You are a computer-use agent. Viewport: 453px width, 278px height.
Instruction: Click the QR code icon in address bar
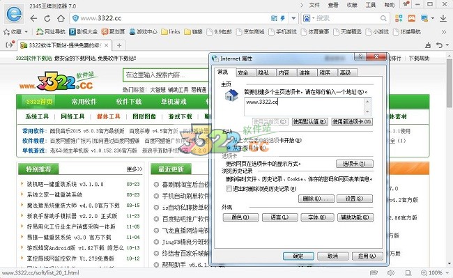(x=274, y=18)
